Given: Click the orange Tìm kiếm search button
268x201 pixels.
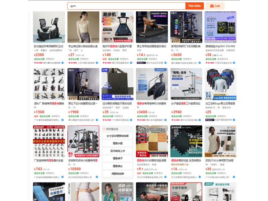Looking at the screenshot, I should click(x=195, y=6).
